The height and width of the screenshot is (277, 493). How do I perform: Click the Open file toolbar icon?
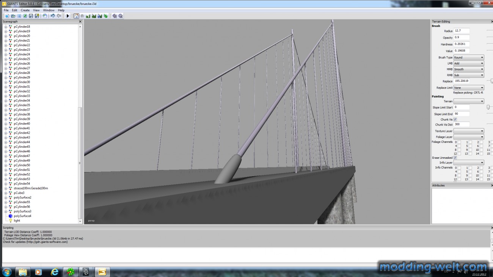[13, 16]
